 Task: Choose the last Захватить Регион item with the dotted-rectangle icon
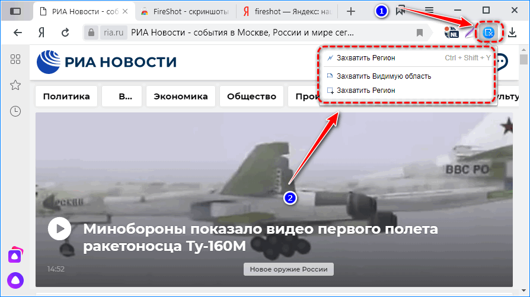coord(408,91)
